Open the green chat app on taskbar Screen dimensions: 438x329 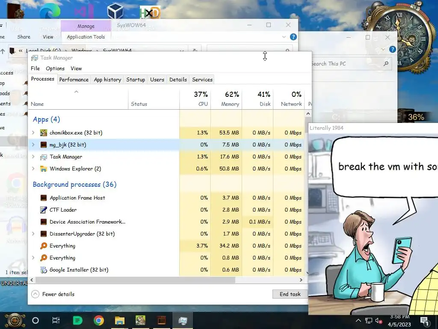click(78, 320)
